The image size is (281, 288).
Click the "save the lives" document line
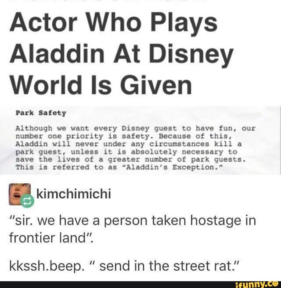(131, 160)
